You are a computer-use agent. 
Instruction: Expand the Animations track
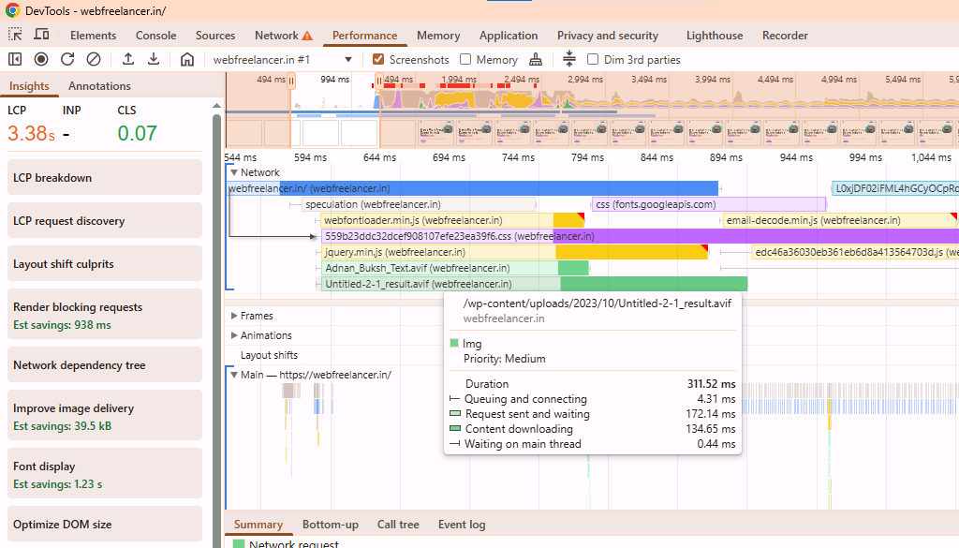tap(234, 335)
